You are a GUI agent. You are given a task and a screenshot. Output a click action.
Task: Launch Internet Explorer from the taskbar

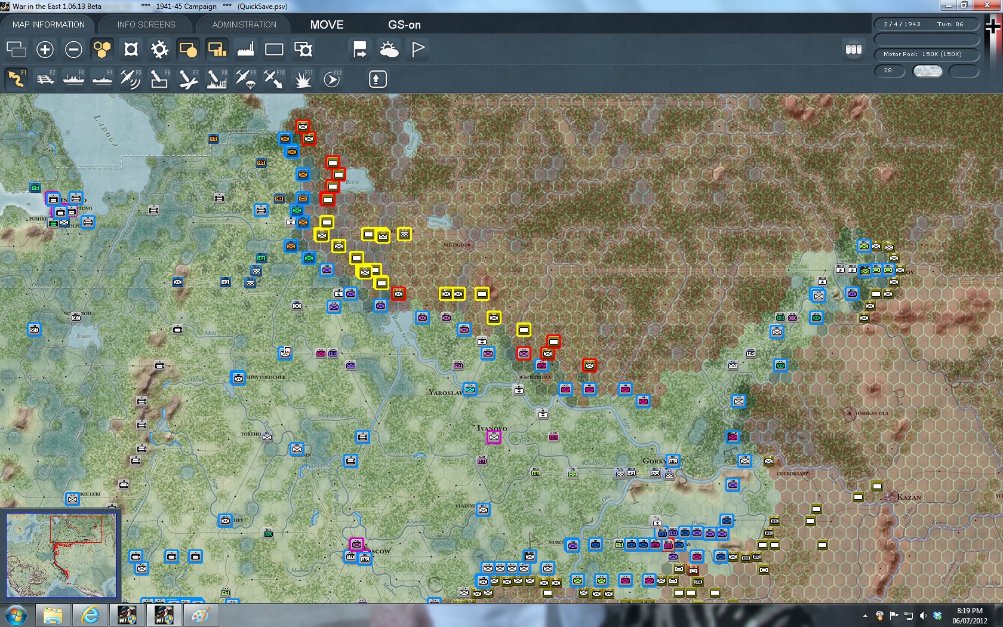90,615
